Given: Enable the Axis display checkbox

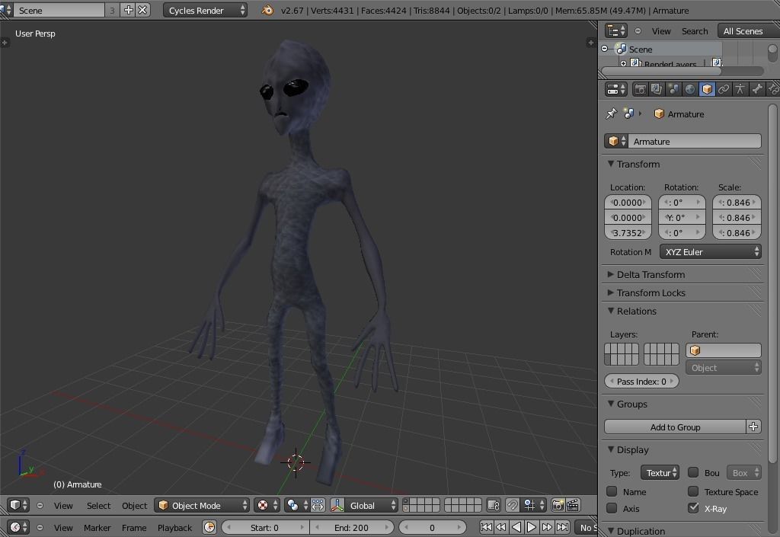Looking at the screenshot, I should click(x=612, y=508).
